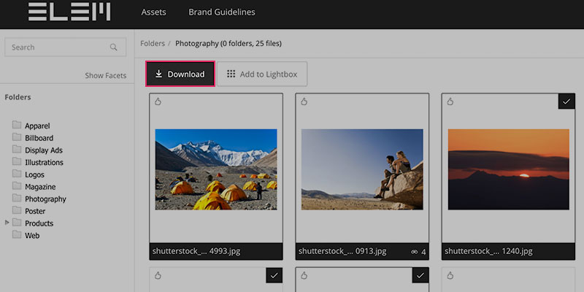This screenshot has height=292, width=584.
Task: Open the Poster folder
Action: pyautogui.click(x=35, y=211)
